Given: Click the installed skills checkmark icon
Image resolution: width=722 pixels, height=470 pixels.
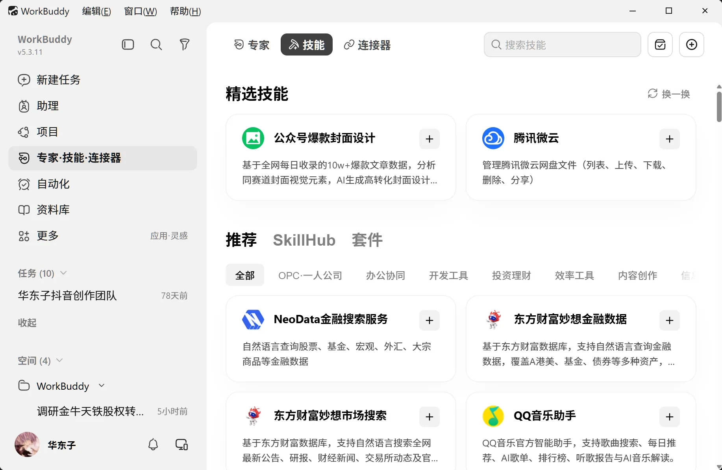Looking at the screenshot, I should pos(660,44).
